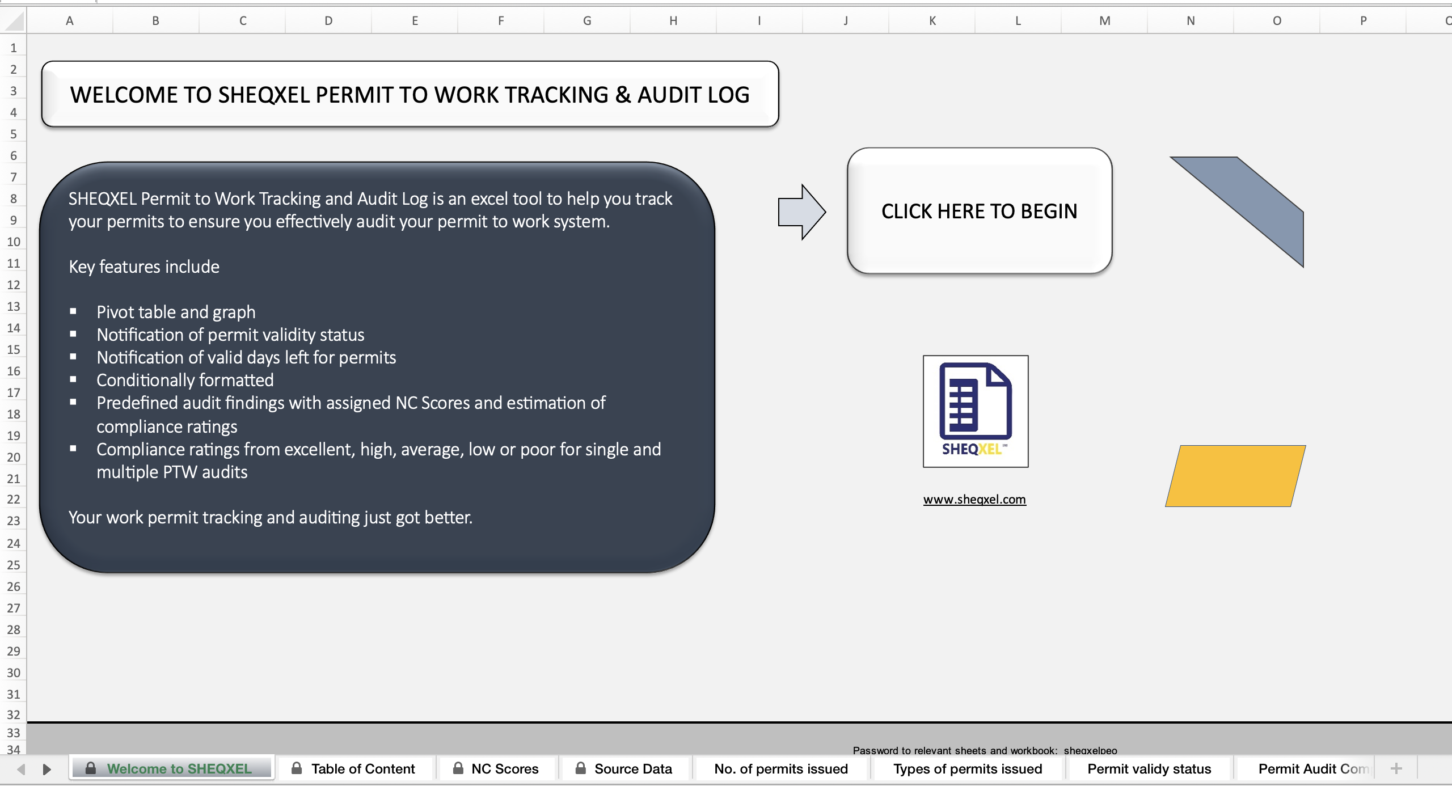Click 'Your work permit tracking' closing line
Image resolution: width=1452 pixels, height=786 pixels.
click(x=271, y=517)
